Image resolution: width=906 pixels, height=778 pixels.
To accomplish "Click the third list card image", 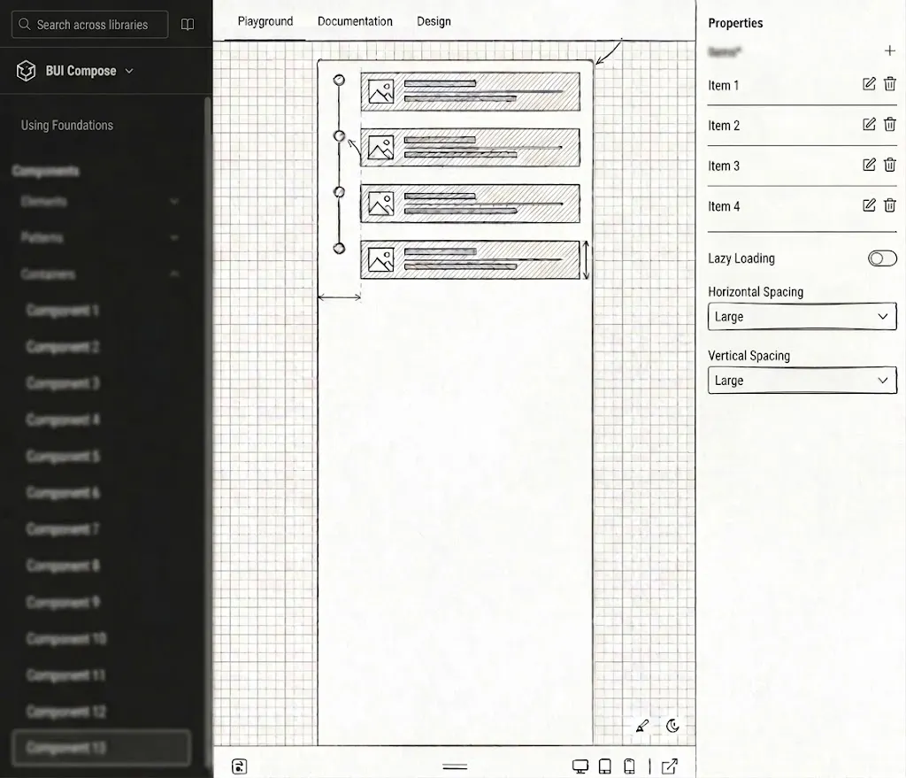I will pos(380,204).
